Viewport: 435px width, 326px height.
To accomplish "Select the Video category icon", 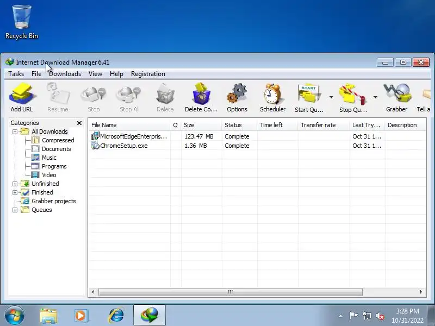I will click(x=35, y=174).
